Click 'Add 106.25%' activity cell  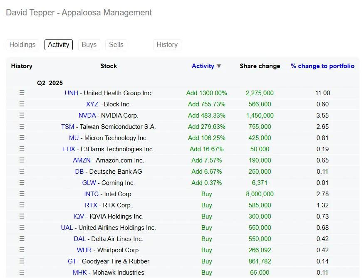tap(207, 138)
